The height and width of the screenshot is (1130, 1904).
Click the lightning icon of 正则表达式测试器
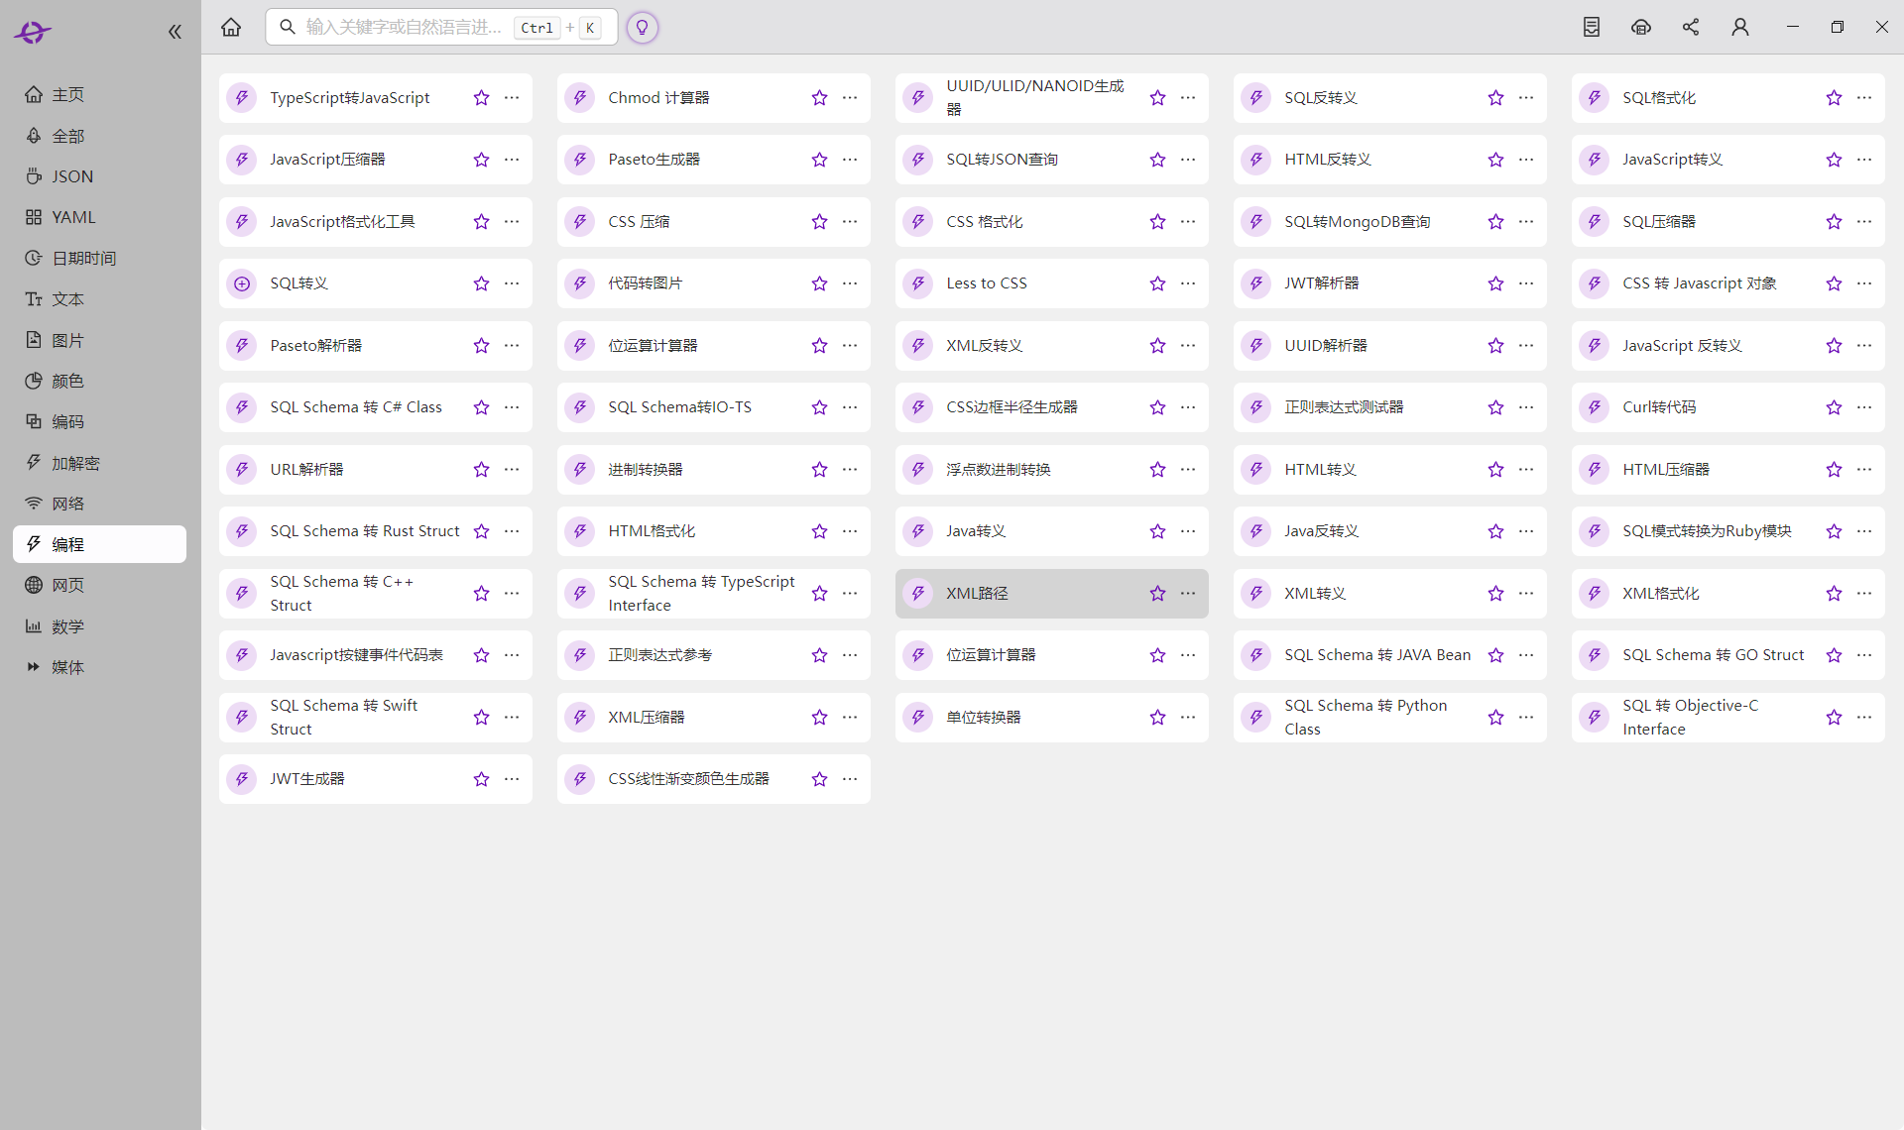[1256, 407]
